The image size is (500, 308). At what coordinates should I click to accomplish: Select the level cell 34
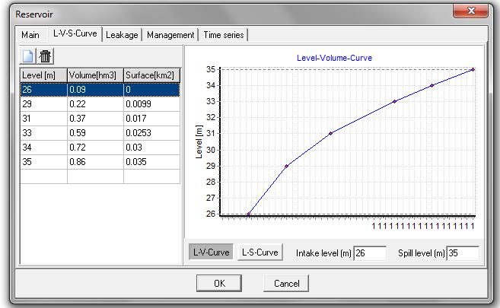pyautogui.click(x=43, y=148)
